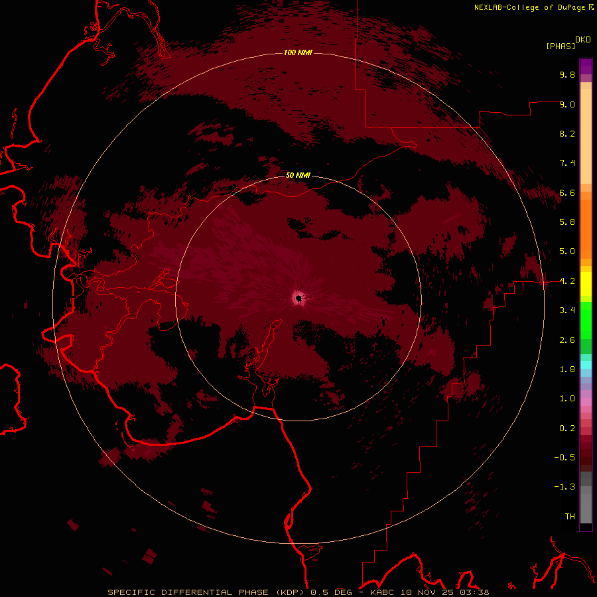
Task: Pick the 2.6 scale label
Action: [x=567, y=340]
